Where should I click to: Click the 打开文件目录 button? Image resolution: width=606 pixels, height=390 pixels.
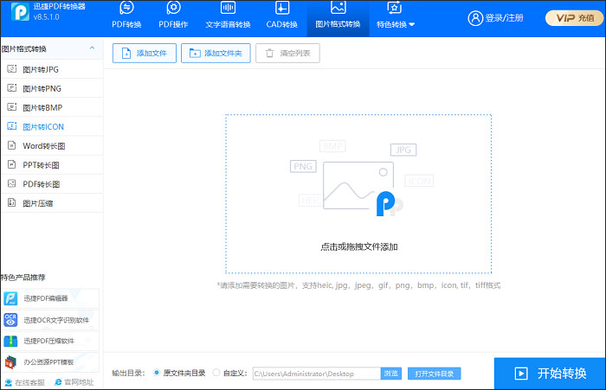tap(434, 374)
